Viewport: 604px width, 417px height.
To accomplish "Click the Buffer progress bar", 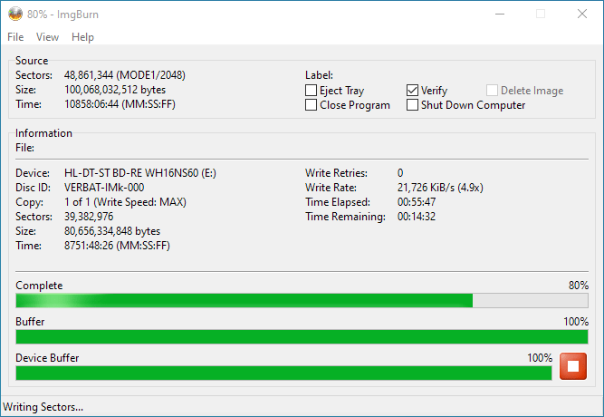I will point(302,336).
